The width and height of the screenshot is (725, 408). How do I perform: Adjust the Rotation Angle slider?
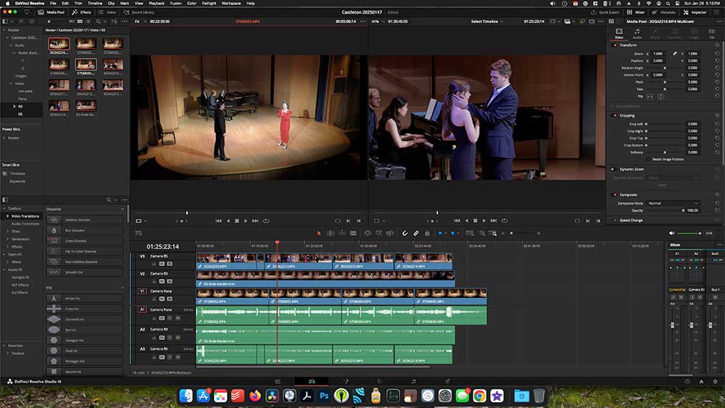[664, 68]
